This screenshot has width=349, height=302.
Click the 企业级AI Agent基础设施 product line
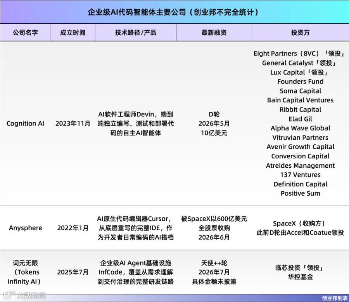coord(136,263)
